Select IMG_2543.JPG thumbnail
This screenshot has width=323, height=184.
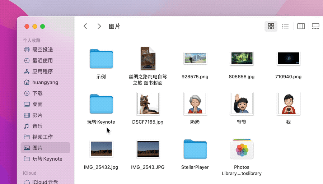148,149
